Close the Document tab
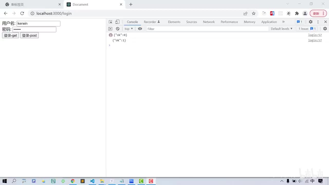Image resolution: width=329 pixels, height=185 pixels. (121, 4)
